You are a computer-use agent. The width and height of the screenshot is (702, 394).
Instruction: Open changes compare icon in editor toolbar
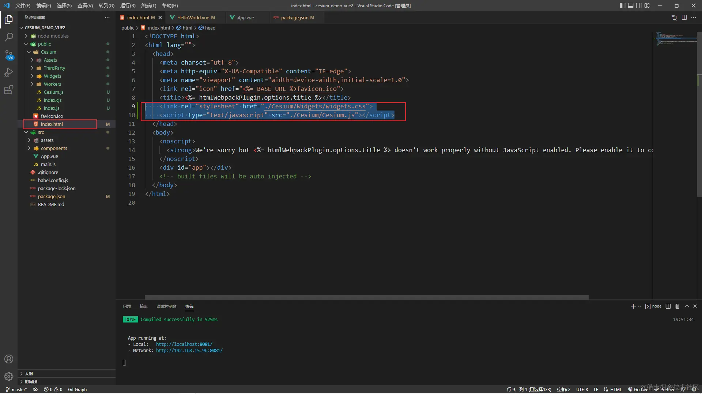pos(675,18)
